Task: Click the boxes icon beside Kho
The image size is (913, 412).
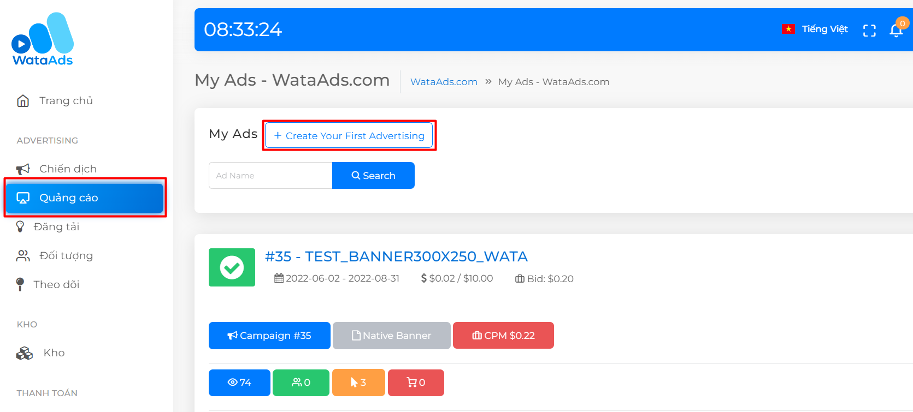Action: pos(25,354)
